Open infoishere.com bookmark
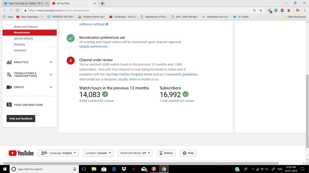This screenshot has width=309, height=173. pyautogui.click(x=216, y=17)
